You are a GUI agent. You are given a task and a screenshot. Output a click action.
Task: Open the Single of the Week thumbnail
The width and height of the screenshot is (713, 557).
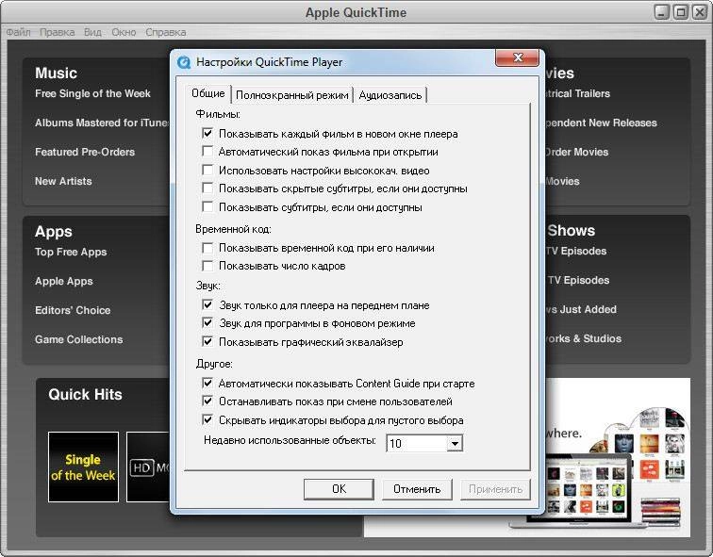point(83,467)
